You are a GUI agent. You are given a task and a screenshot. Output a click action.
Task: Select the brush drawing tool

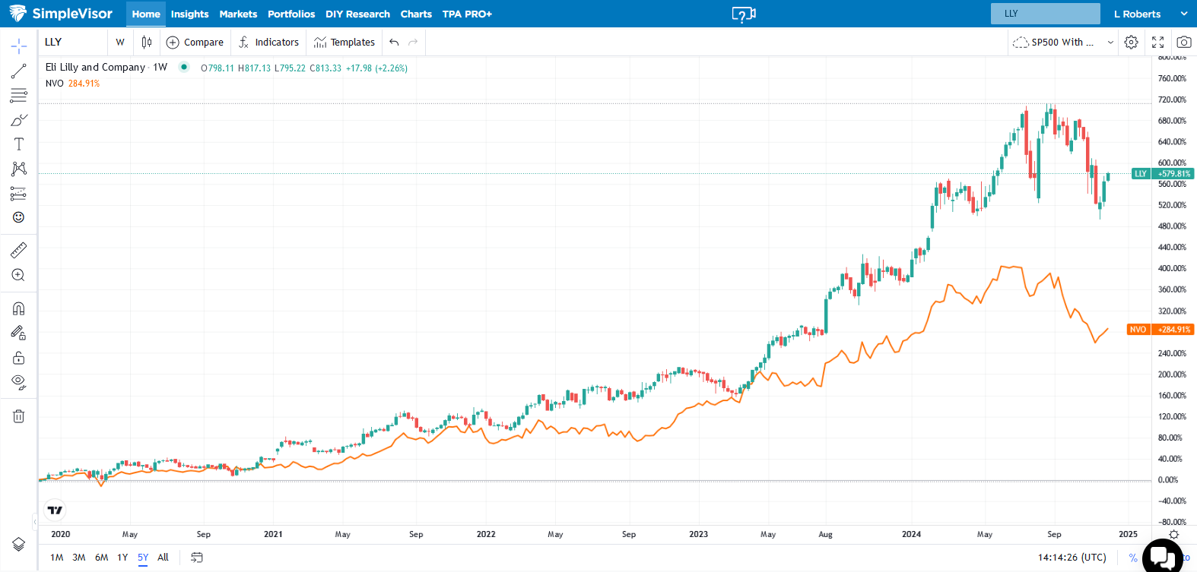point(19,120)
